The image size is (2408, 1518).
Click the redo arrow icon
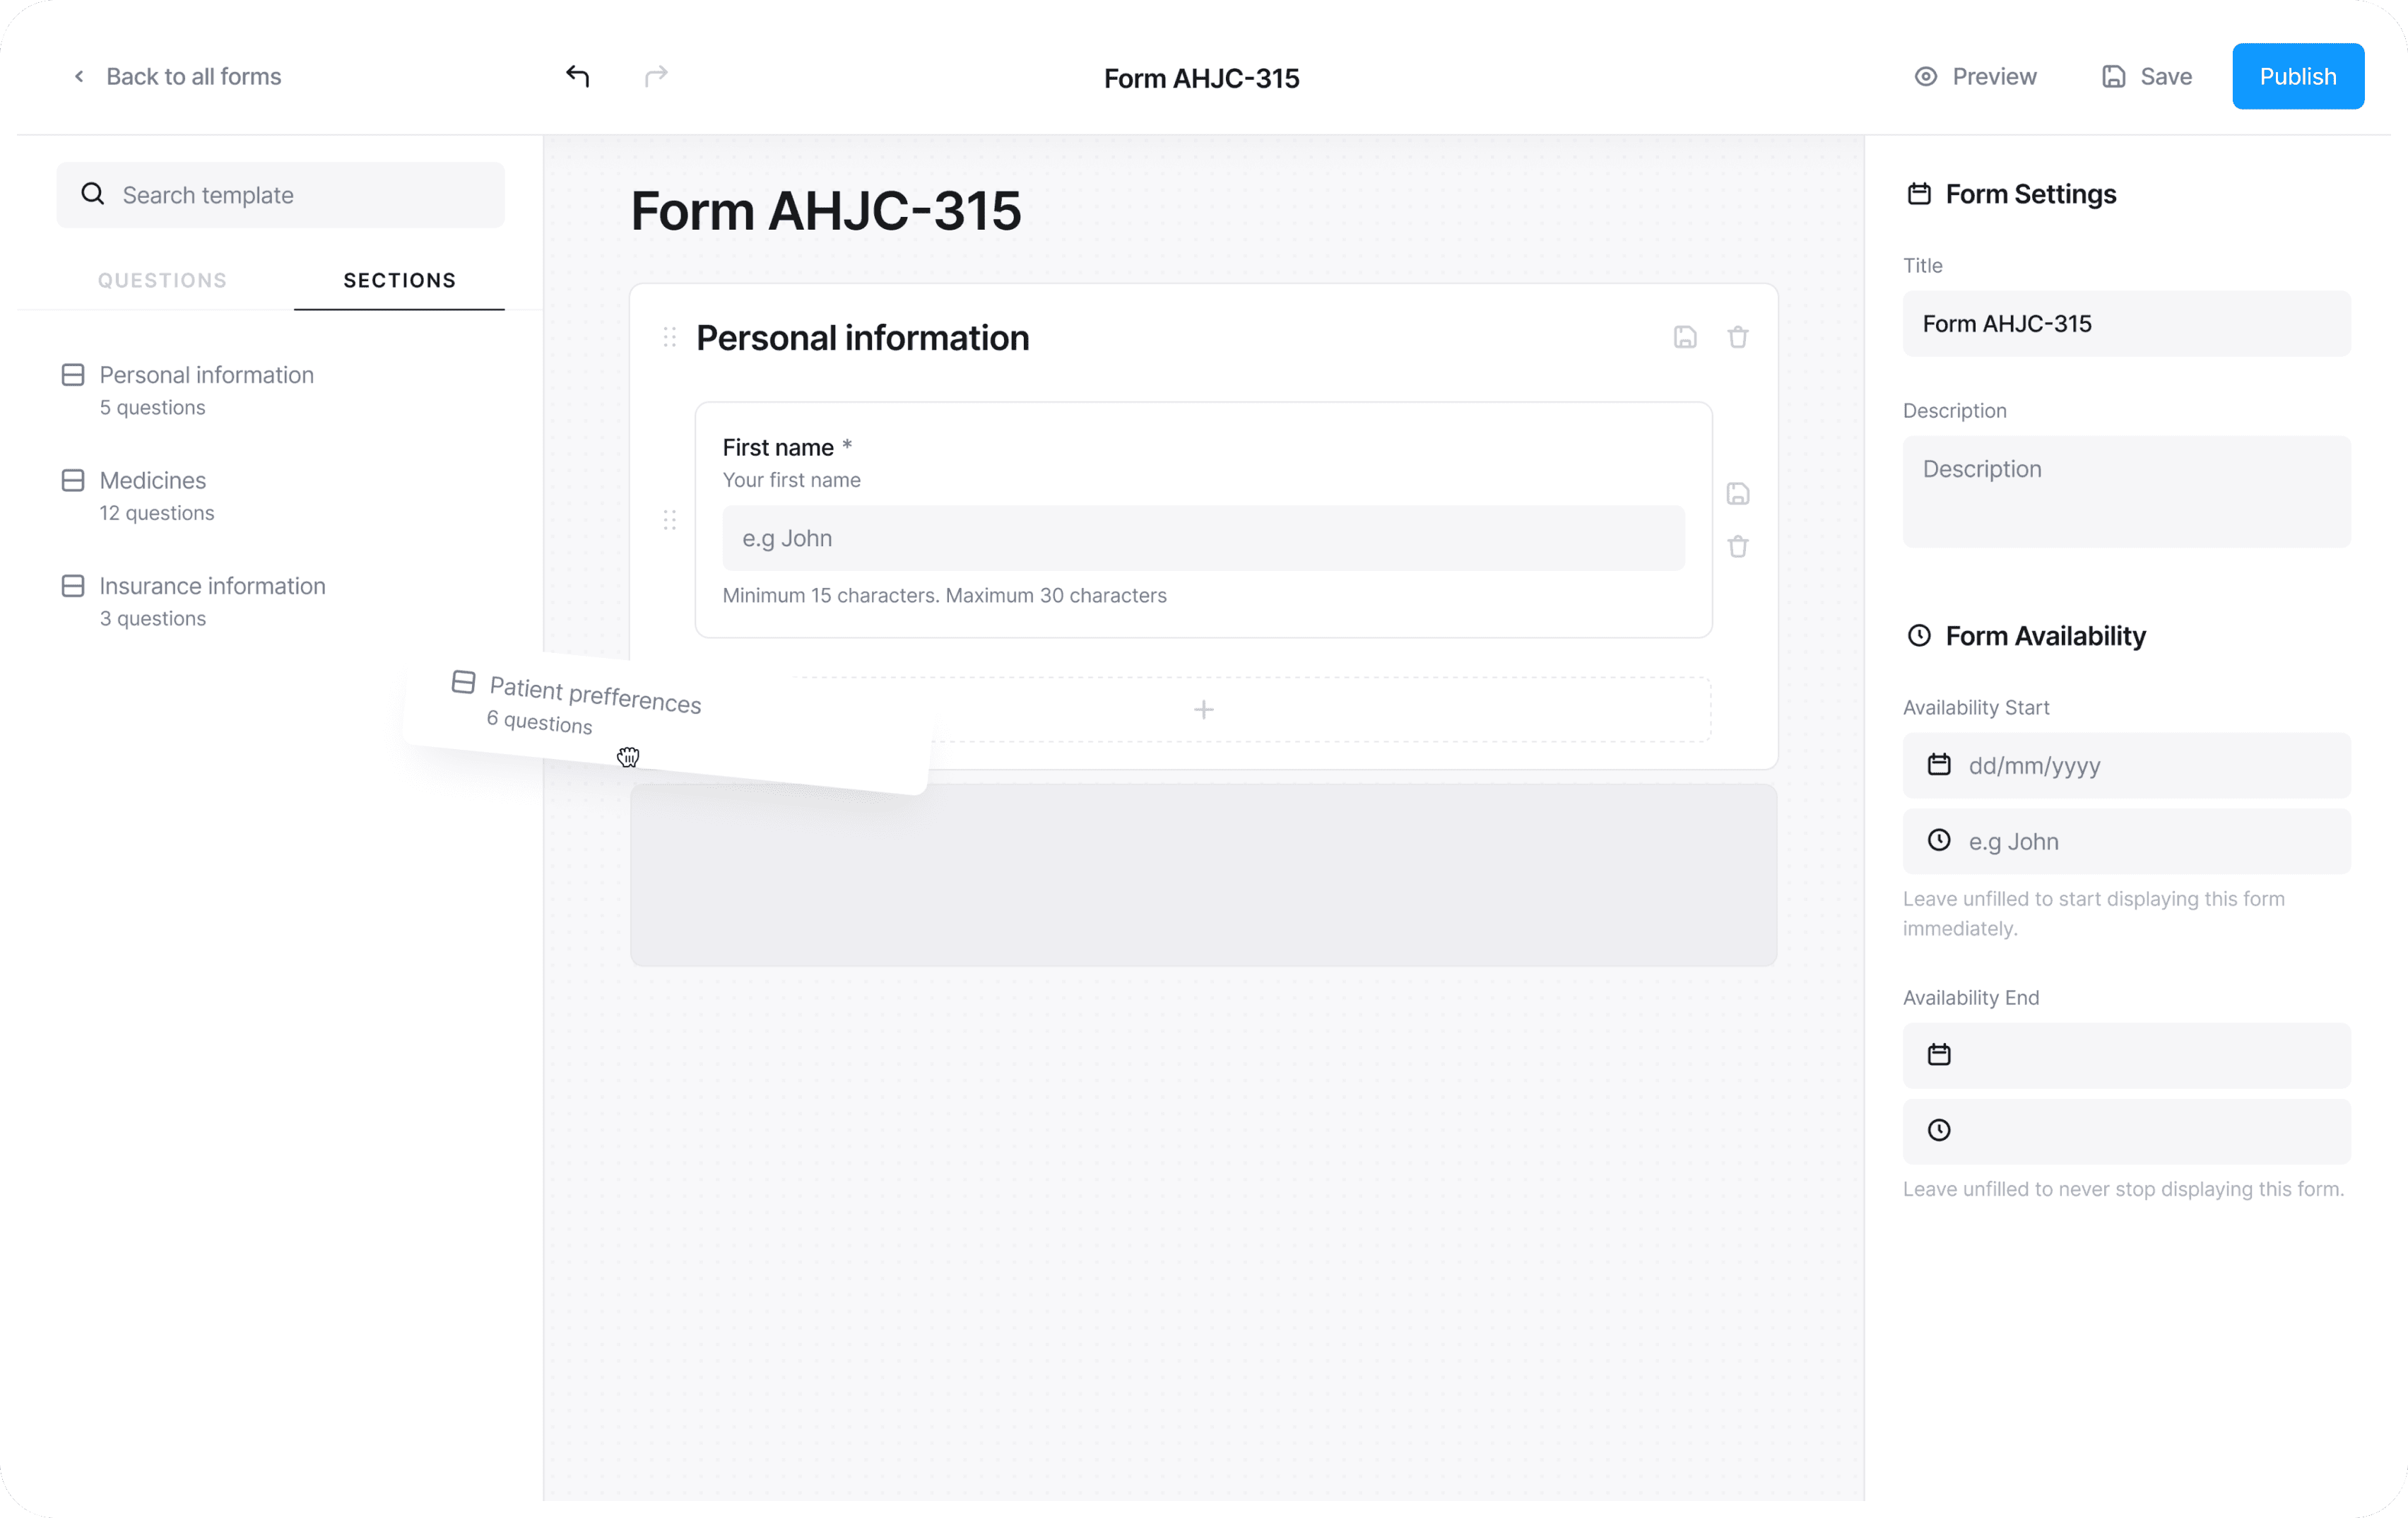(656, 76)
